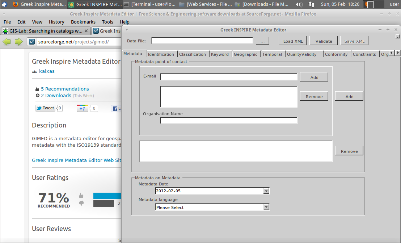Click the Remove button beside the contacts list

(349, 151)
